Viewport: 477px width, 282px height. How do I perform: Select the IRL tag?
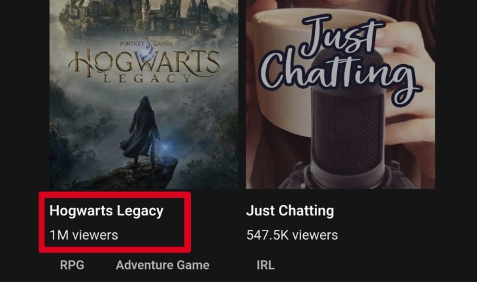pyautogui.click(x=265, y=265)
